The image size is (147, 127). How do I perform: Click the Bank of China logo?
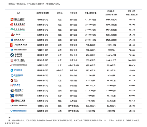coord(16,35)
